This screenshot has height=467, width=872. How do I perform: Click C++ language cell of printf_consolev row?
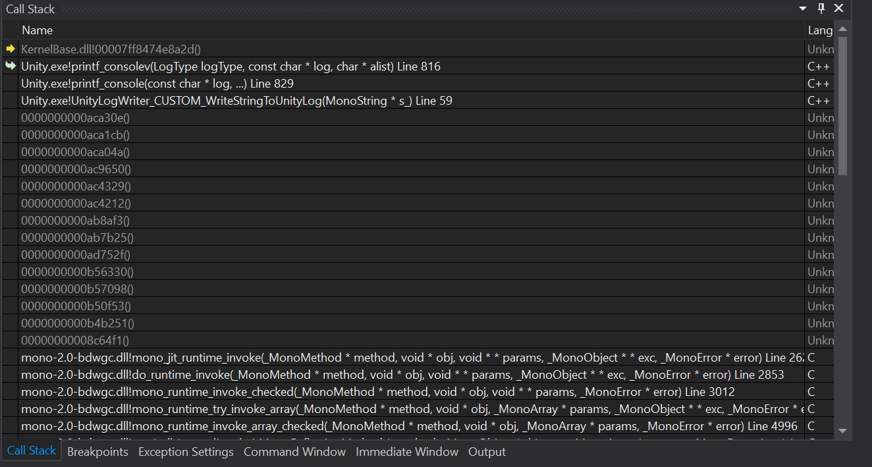tap(820, 67)
